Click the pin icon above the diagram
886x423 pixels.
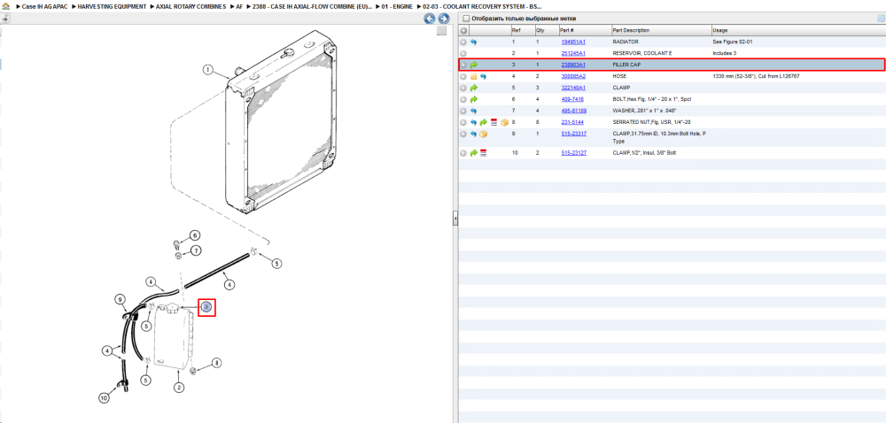[x=5, y=18]
